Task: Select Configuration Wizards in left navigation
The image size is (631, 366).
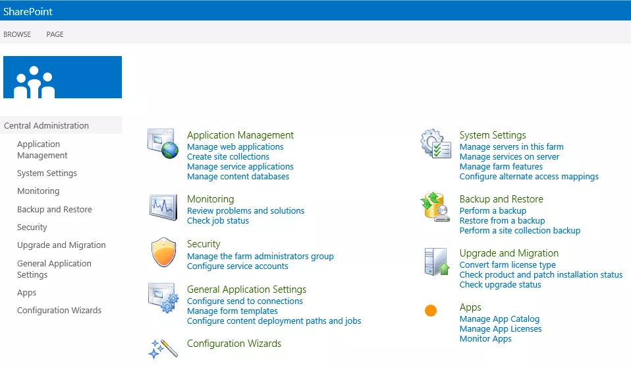Action: coord(59,310)
